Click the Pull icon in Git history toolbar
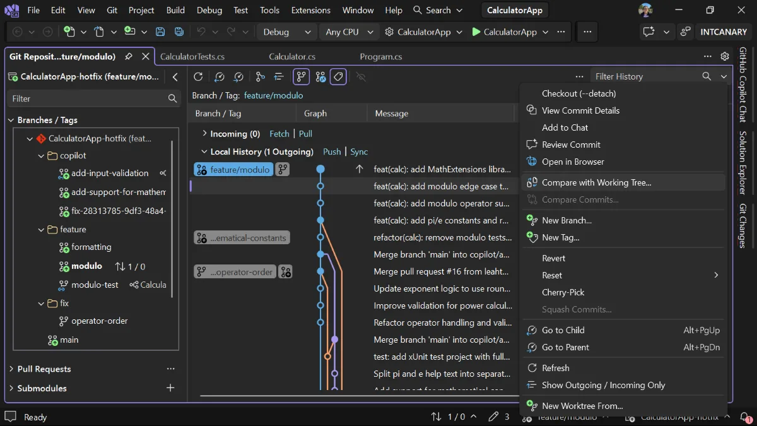Screen dimensions: 757x426 pos(238,76)
